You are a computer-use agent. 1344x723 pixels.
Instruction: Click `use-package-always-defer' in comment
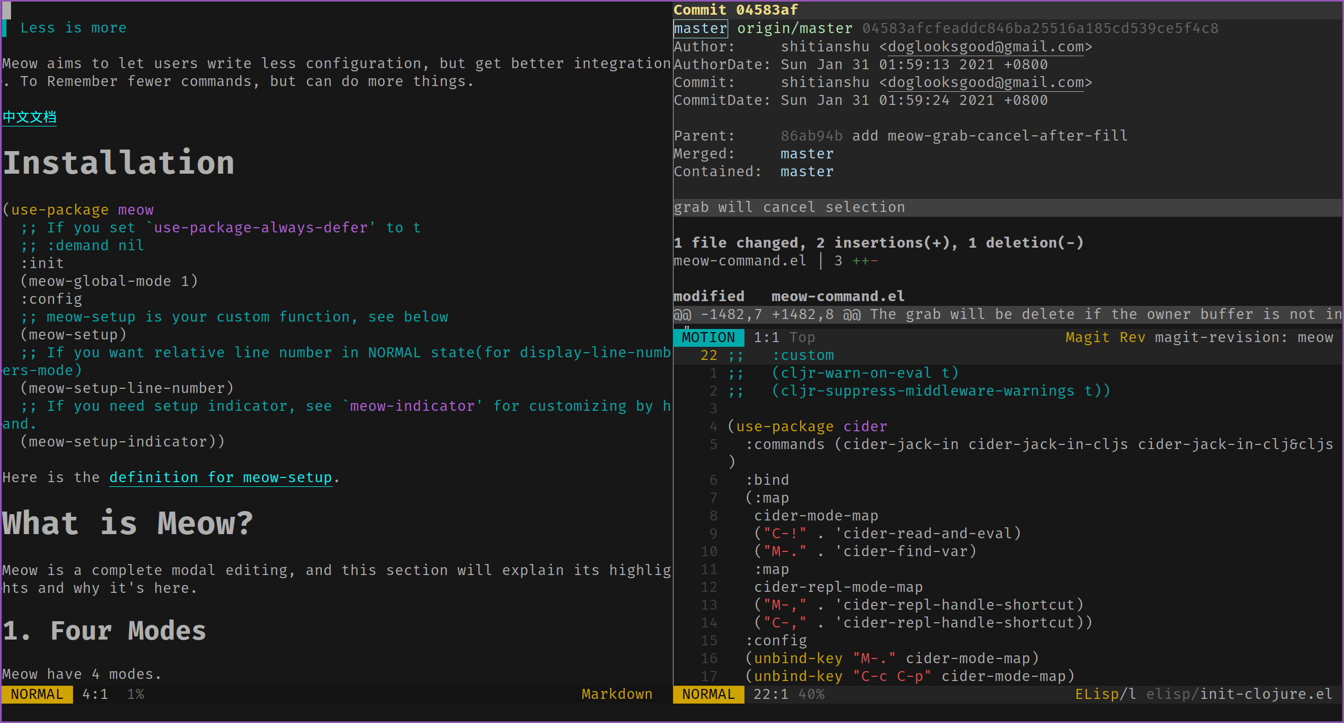point(260,228)
